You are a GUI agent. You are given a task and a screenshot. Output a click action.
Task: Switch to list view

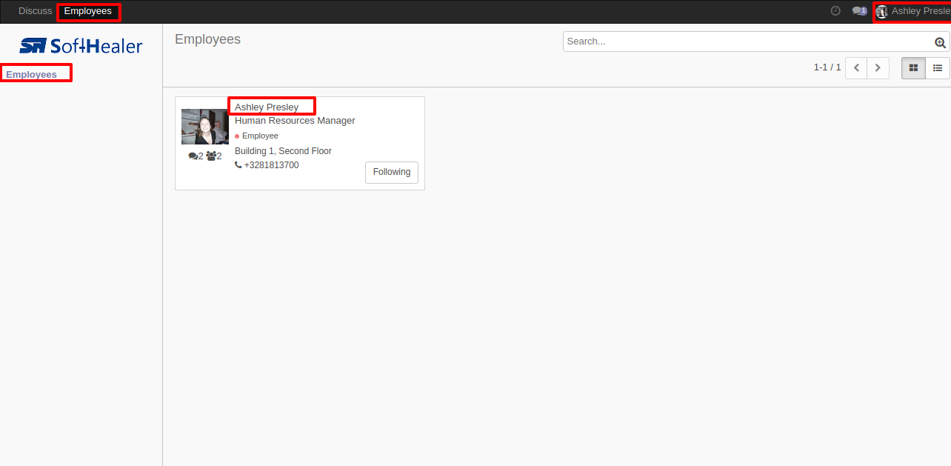coord(938,67)
